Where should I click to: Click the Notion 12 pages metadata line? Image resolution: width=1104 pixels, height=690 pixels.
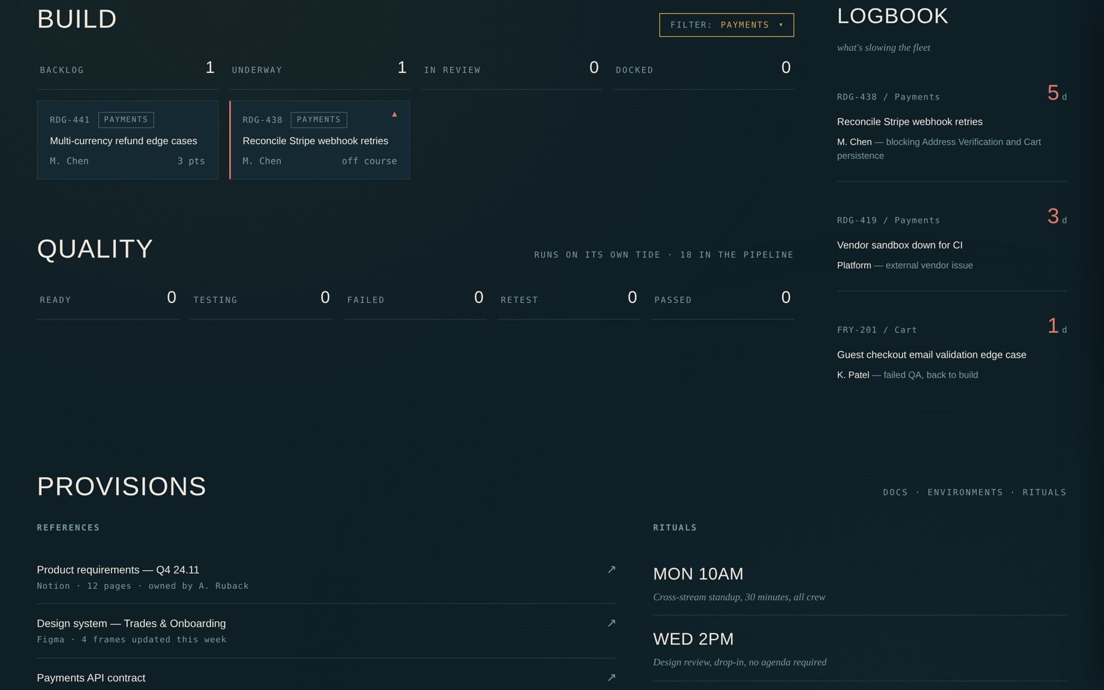coord(143,586)
